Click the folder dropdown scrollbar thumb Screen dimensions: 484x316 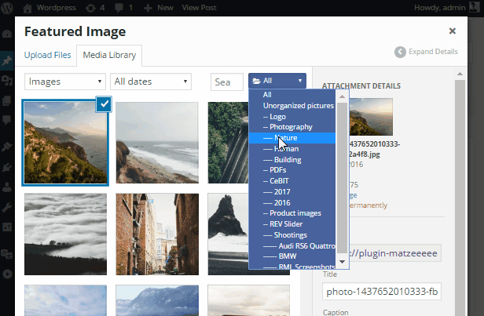342,178
